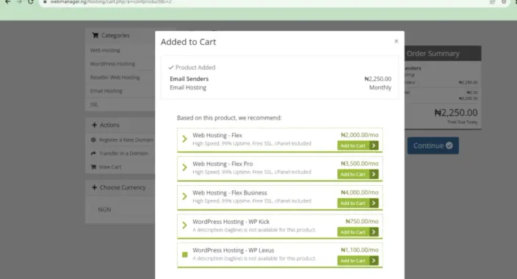517x279 pixels.
Task: Click the arrow on Flex Business Add to Cart
Action: click(x=374, y=203)
